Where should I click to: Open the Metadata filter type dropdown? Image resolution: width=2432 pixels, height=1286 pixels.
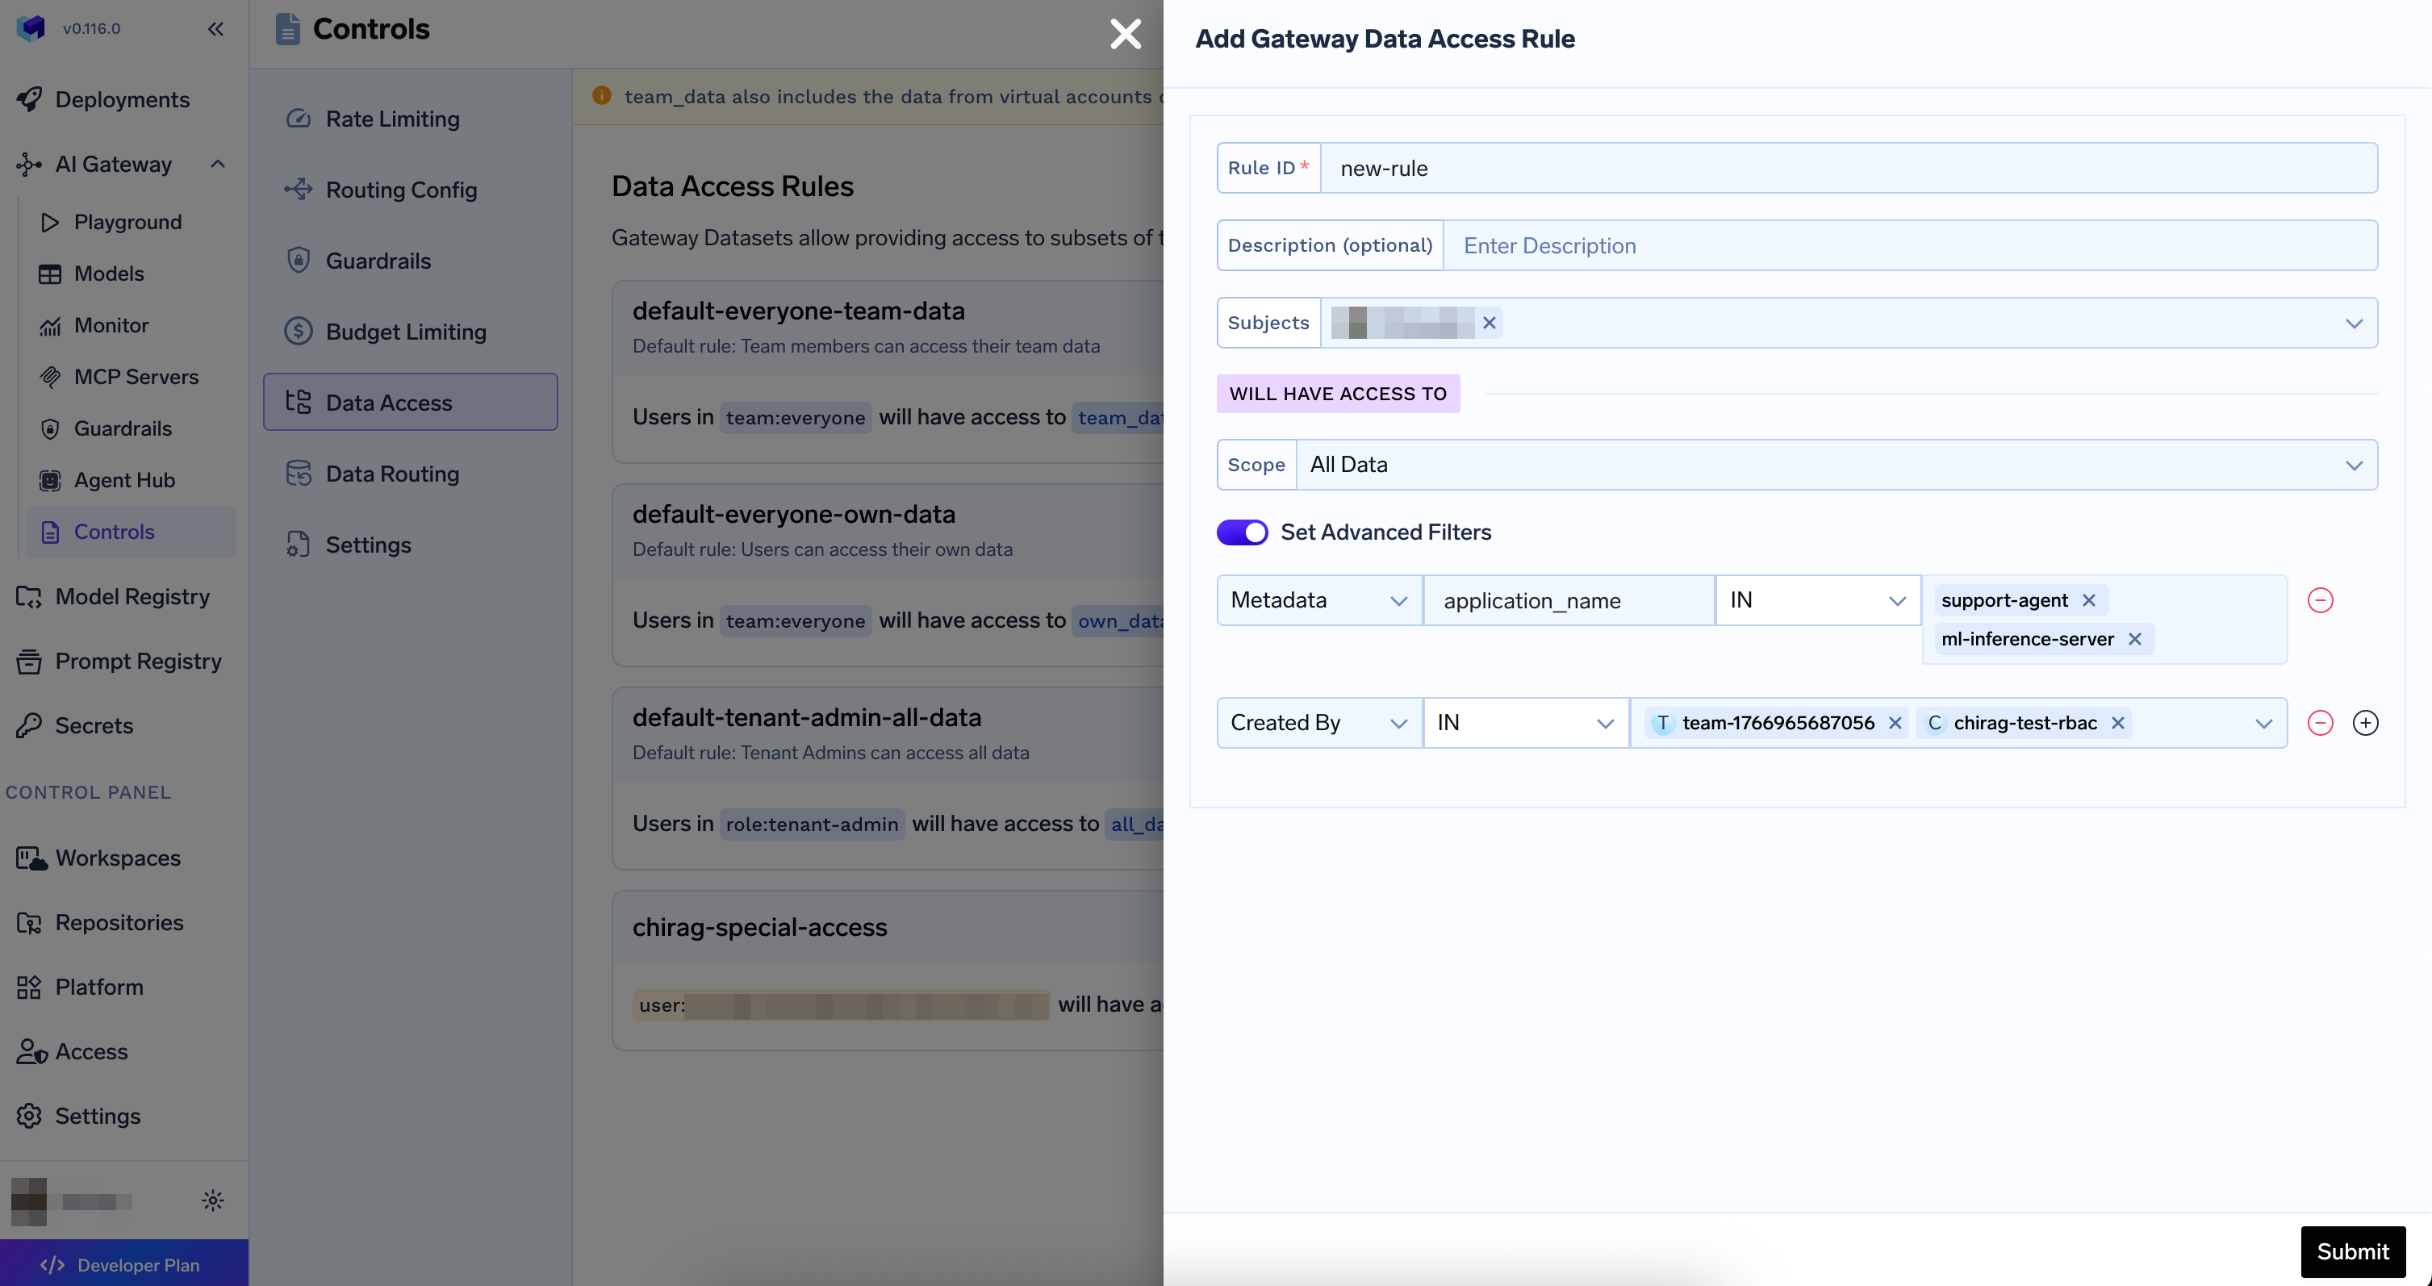[x=1319, y=600]
